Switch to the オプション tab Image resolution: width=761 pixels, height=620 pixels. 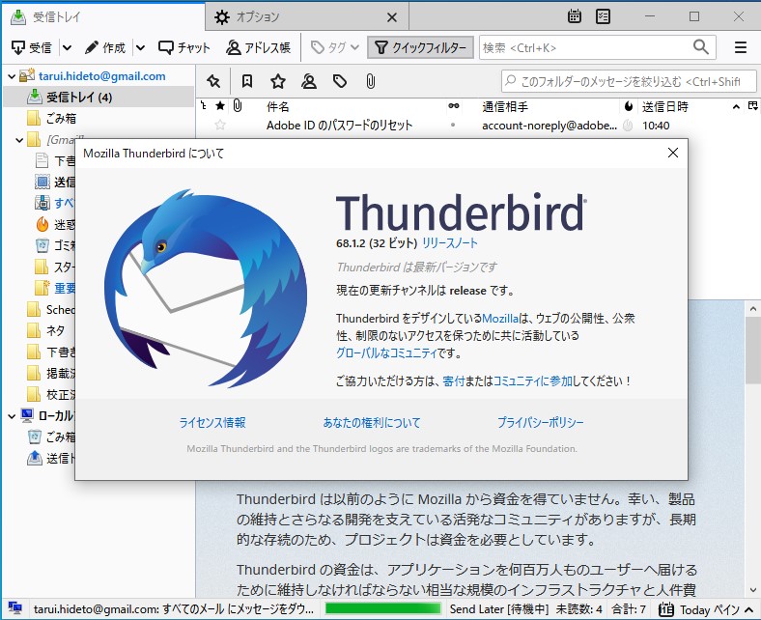[307, 17]
